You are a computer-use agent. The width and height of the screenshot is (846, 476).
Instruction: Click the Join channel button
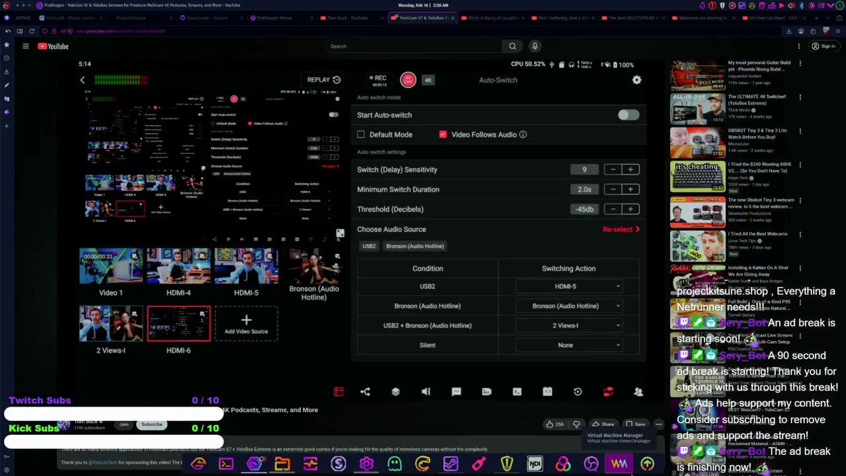(x=124, y=424)
